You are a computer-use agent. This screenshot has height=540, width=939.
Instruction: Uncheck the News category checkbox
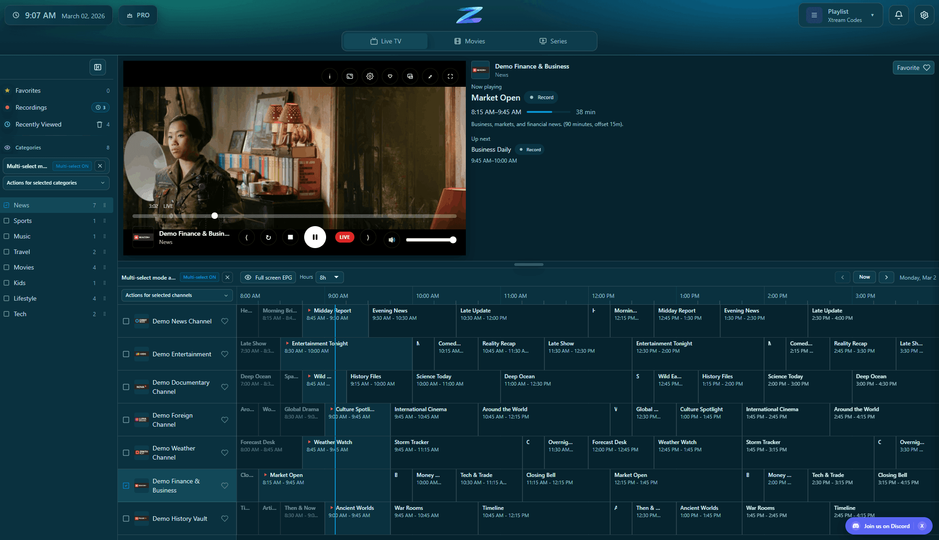point(7,205)
